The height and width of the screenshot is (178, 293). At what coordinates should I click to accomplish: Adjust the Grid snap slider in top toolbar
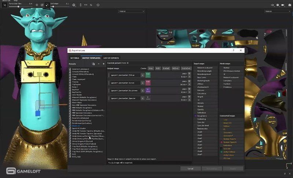(59, 7)
